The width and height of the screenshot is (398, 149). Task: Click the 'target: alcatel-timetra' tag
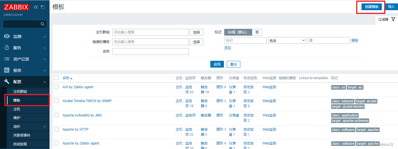pos(348,107)
